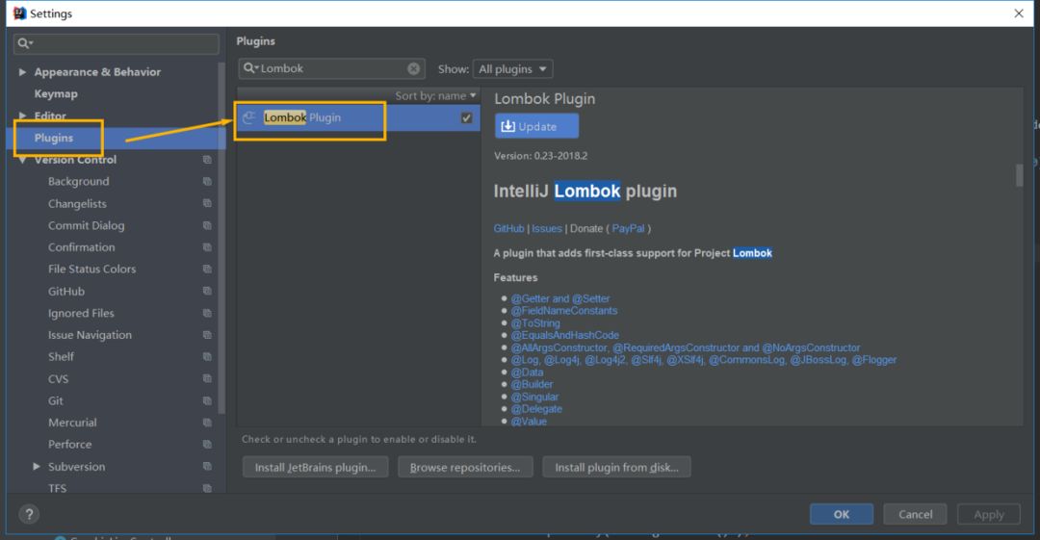The image size is (1040, 540).
Task: Click the project-level icon beside Shelf
Action: 207,356
